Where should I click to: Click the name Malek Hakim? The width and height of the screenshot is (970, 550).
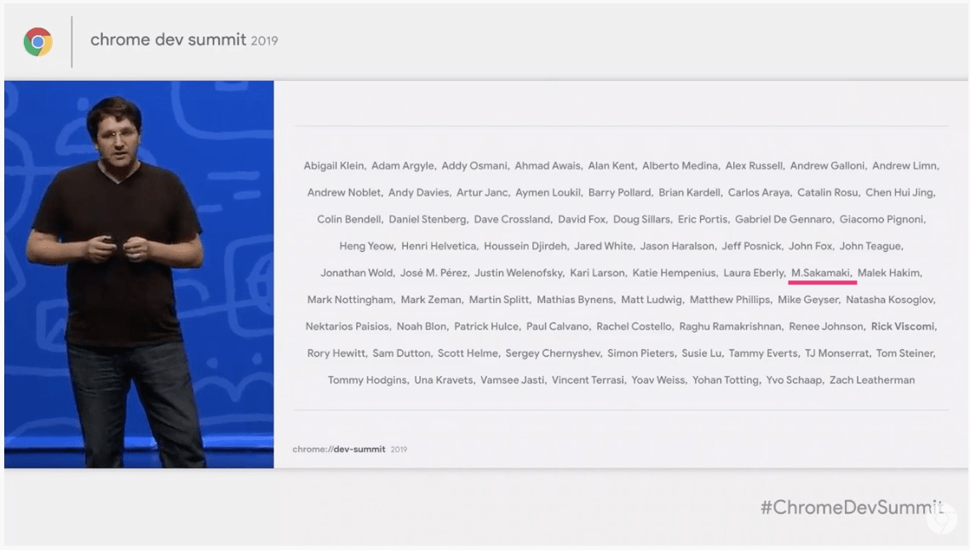(888, 272)
